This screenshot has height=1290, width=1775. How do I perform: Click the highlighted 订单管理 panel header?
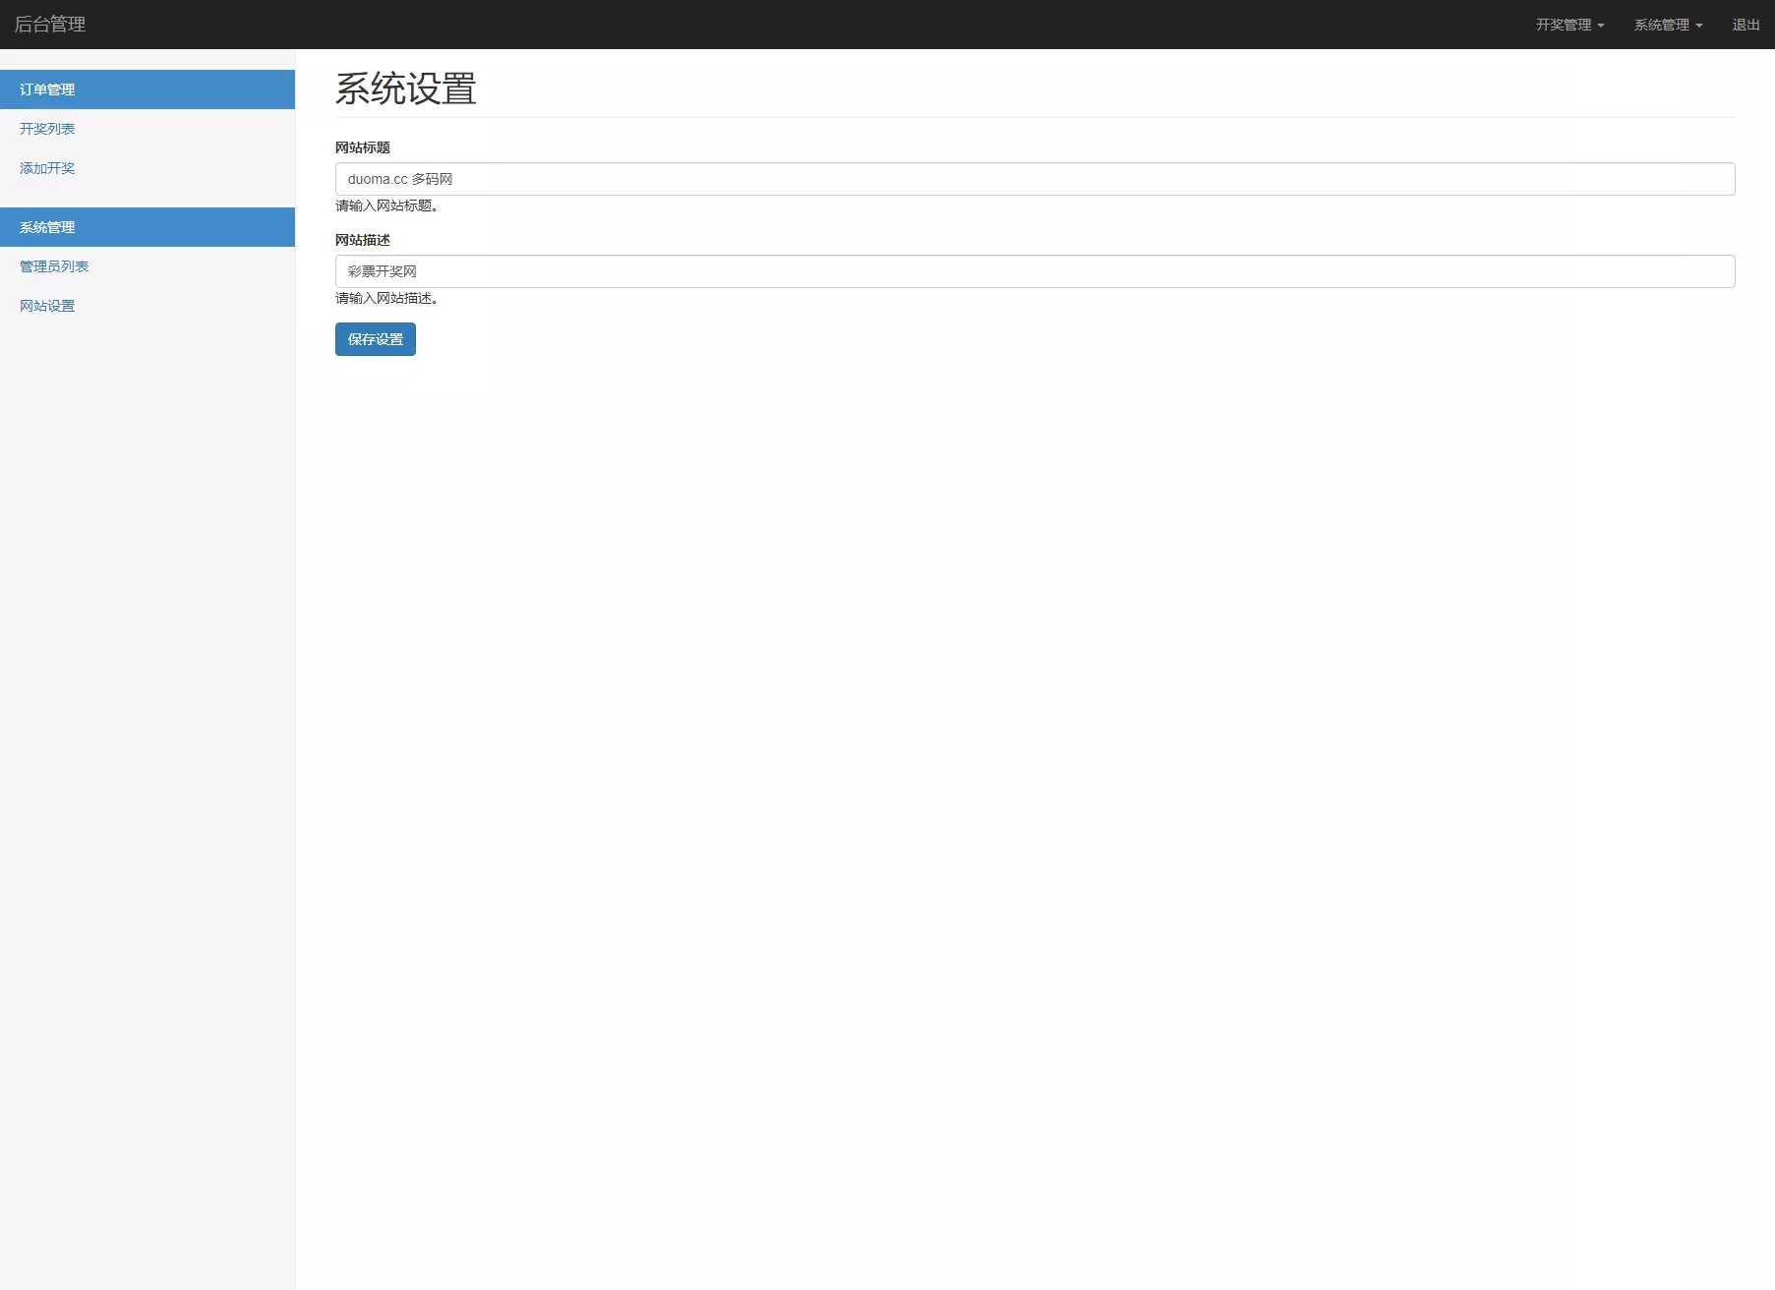pos(47,89)
